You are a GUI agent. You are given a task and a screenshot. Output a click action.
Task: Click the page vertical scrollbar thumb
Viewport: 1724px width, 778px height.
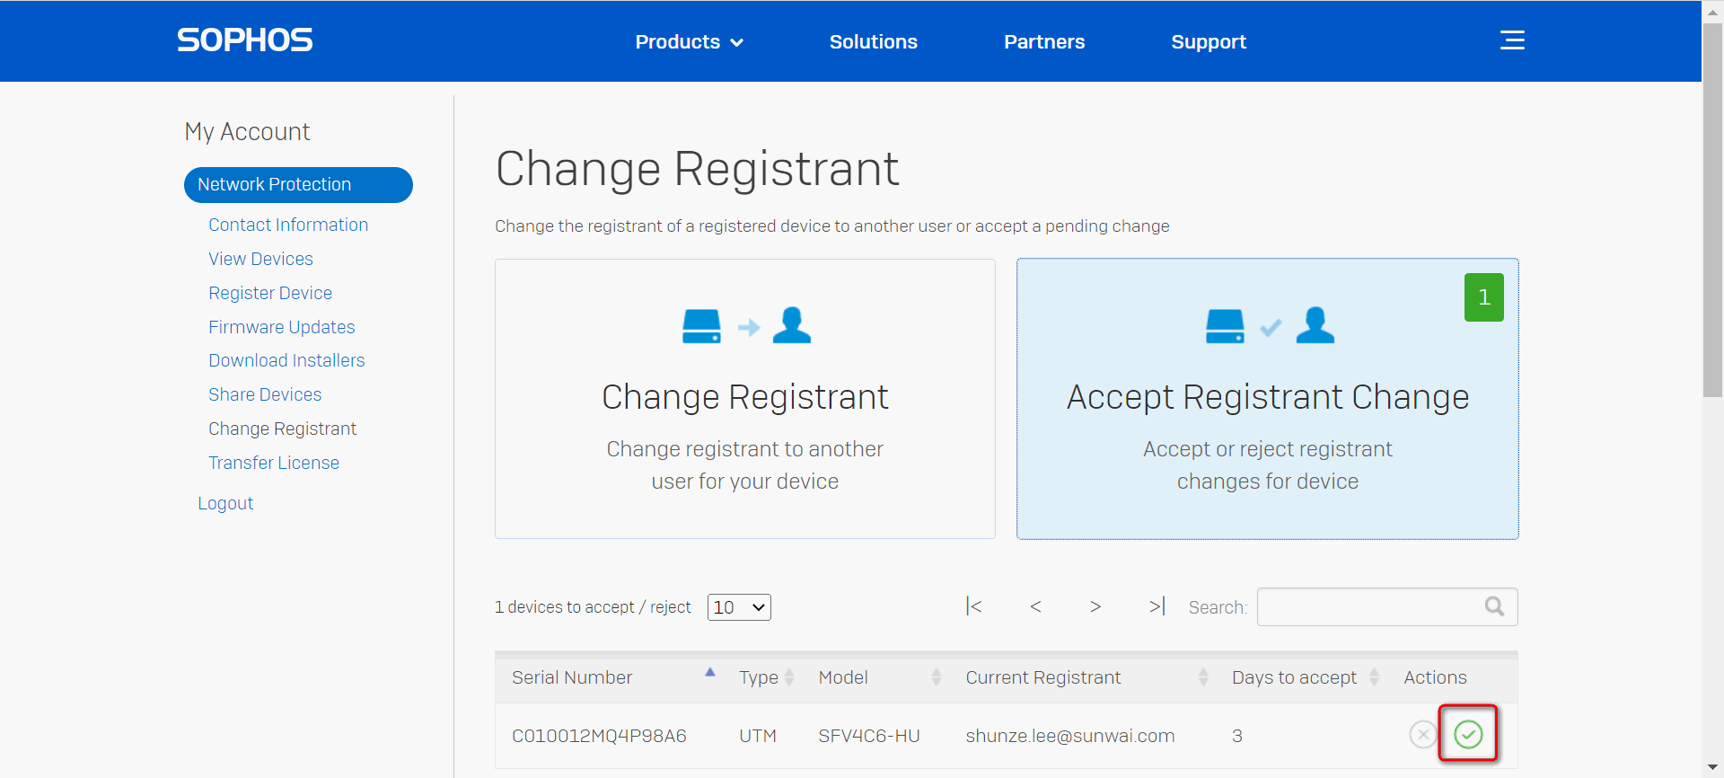coord(1712,211)
